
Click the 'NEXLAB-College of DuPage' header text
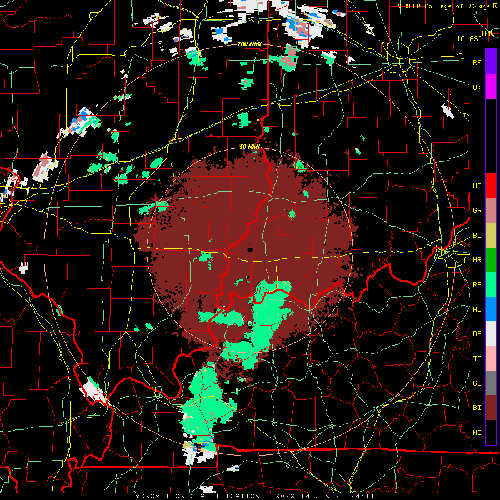[x=445, y=6]
